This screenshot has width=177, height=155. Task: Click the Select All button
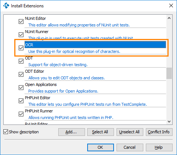tap(100, 132)
